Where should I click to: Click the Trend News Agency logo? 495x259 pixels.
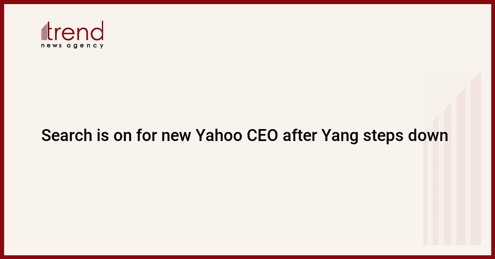point(72,35)
